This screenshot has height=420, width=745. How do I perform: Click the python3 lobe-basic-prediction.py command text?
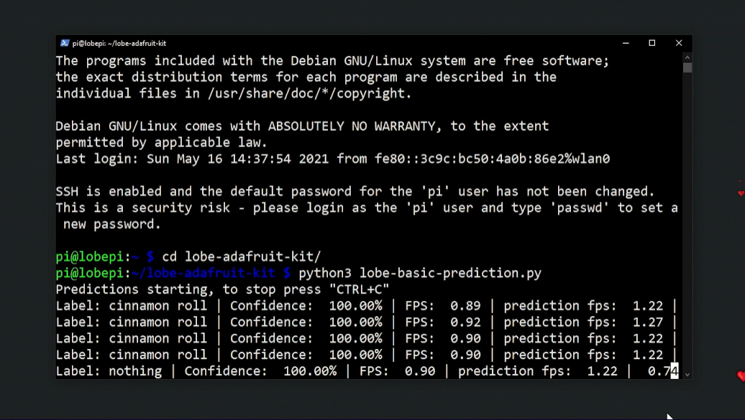click(x=420, y=273)
